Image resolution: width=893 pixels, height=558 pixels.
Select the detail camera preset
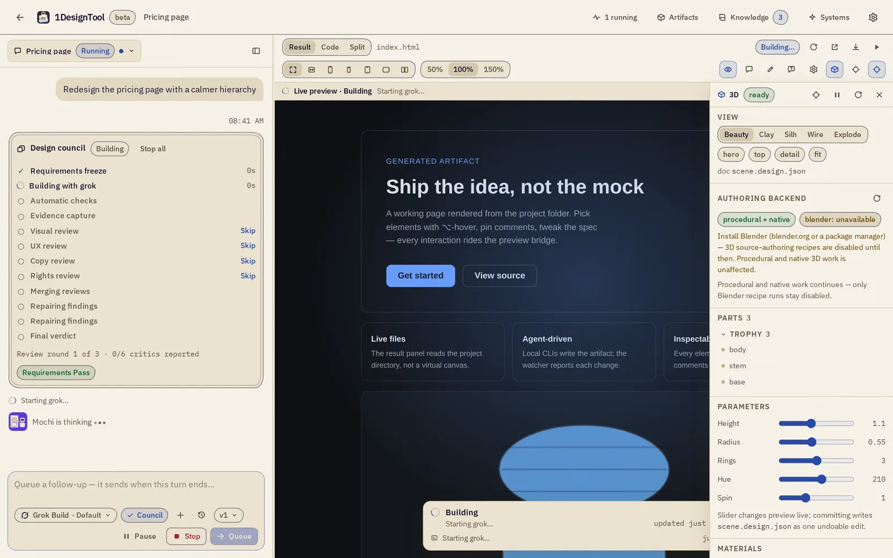(790, 155)
